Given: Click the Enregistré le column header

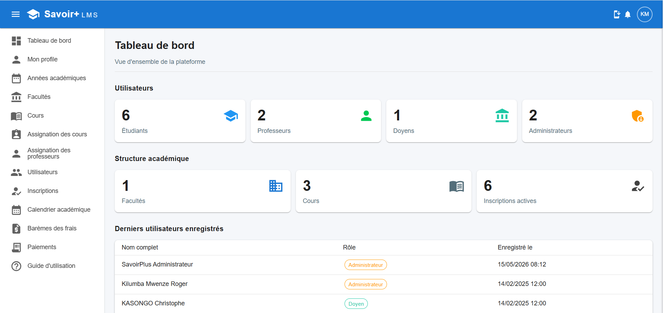Looking at the screenshot, I should pyautogui.click(x=515, y=247).
